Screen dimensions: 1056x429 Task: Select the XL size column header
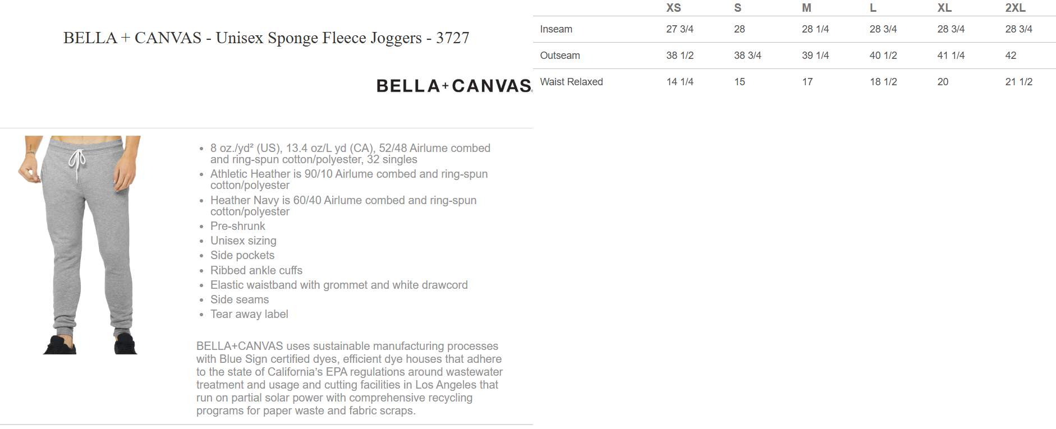pyautogui.click(x=944, y=8)
